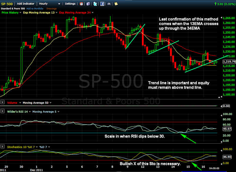
Task: Click the Dec 2011 date axis label
Action: pos(36,170)
